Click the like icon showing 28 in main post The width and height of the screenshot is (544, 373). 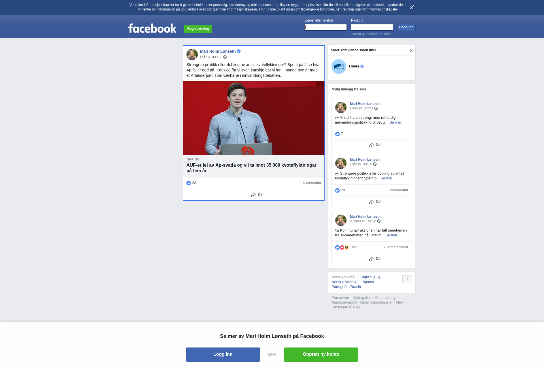tap(189, 183)
